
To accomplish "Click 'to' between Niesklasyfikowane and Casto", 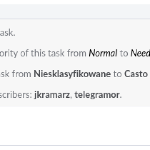I will pyautogui.click(x=117, y=74).
